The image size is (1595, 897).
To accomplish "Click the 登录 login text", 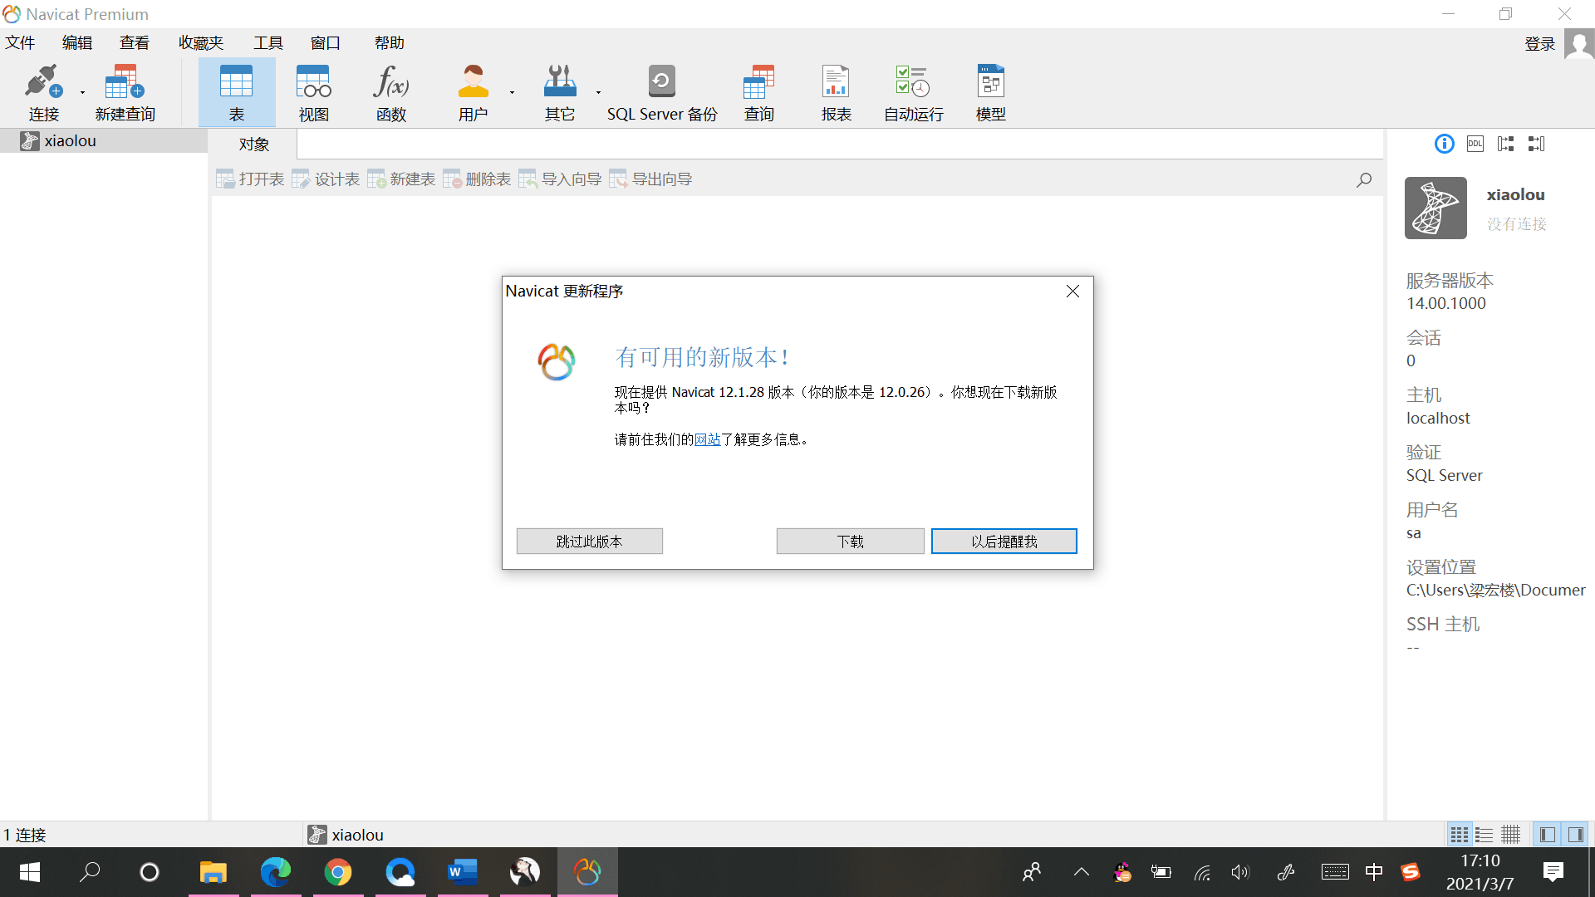I will coord(1539,43).
